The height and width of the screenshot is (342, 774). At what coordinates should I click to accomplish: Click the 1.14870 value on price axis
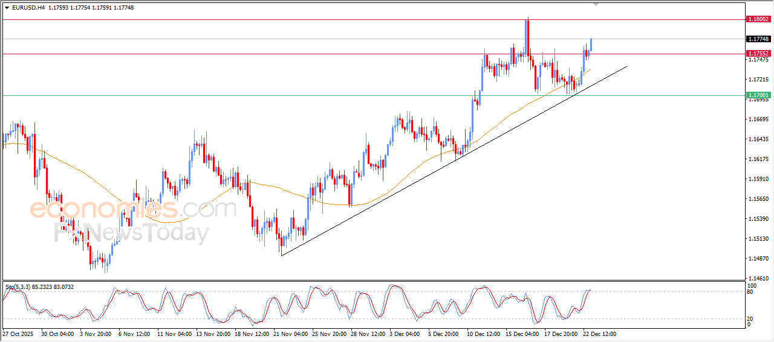[x=758, y=259]
